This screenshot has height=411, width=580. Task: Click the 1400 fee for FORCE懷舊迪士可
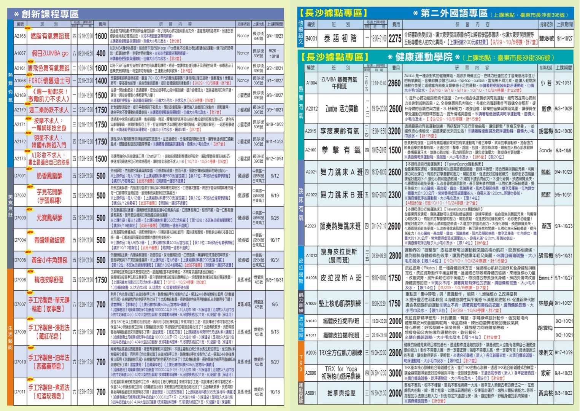(x=101, y=80)
